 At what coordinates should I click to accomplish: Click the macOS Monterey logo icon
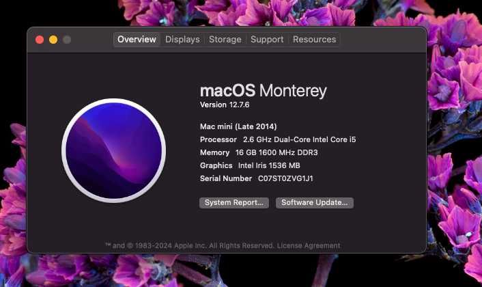click(114, 150)
